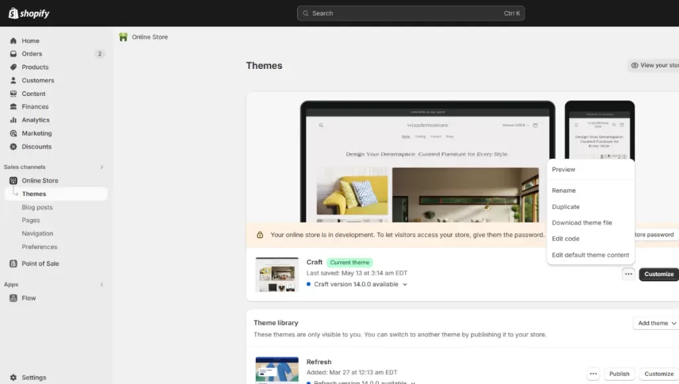Screen dimensions: 679x384
Task: Click the Point of Sale icon
Action: (x=13, y=264)
